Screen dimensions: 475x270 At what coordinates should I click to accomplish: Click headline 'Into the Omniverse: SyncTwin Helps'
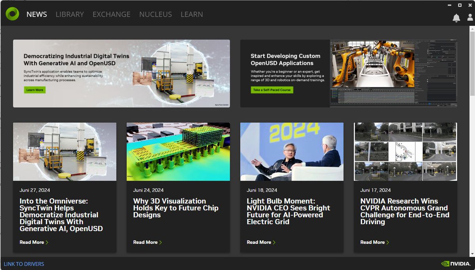pyautogui.click(x=61, y=215)
